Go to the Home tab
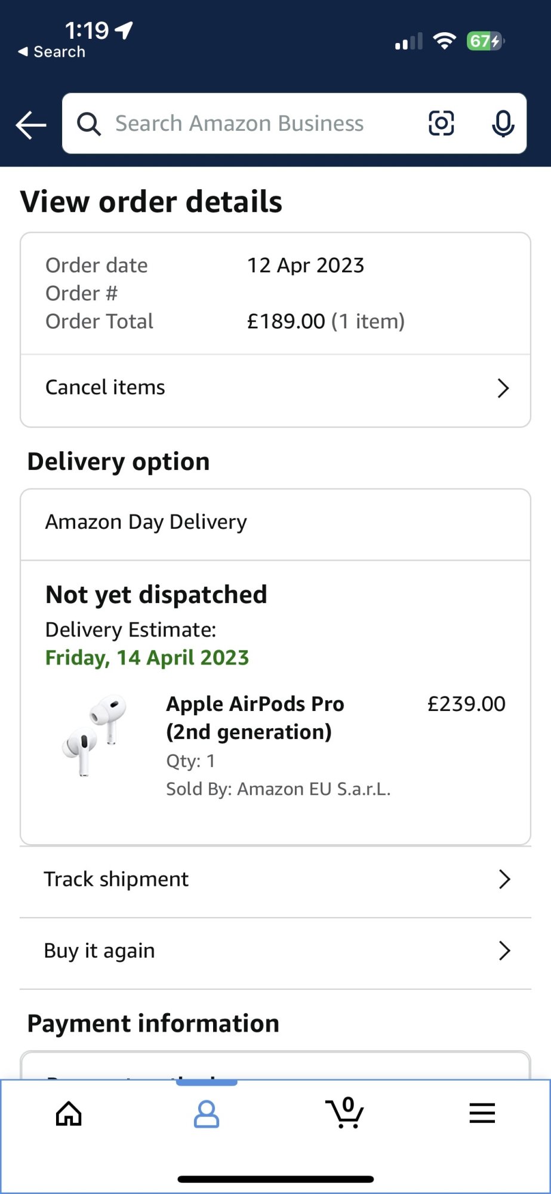The width and height of the screenshot is (551, 1194). pos(69,1113)
